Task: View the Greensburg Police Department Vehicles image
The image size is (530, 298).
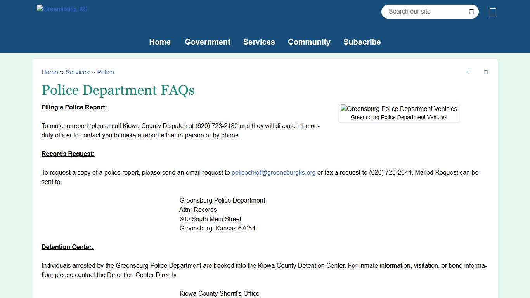Action: click(399, 109)
